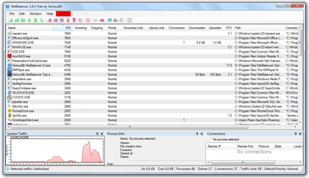Close the Process Info panel
Screen dimensions: 309x178
[202, 134]
